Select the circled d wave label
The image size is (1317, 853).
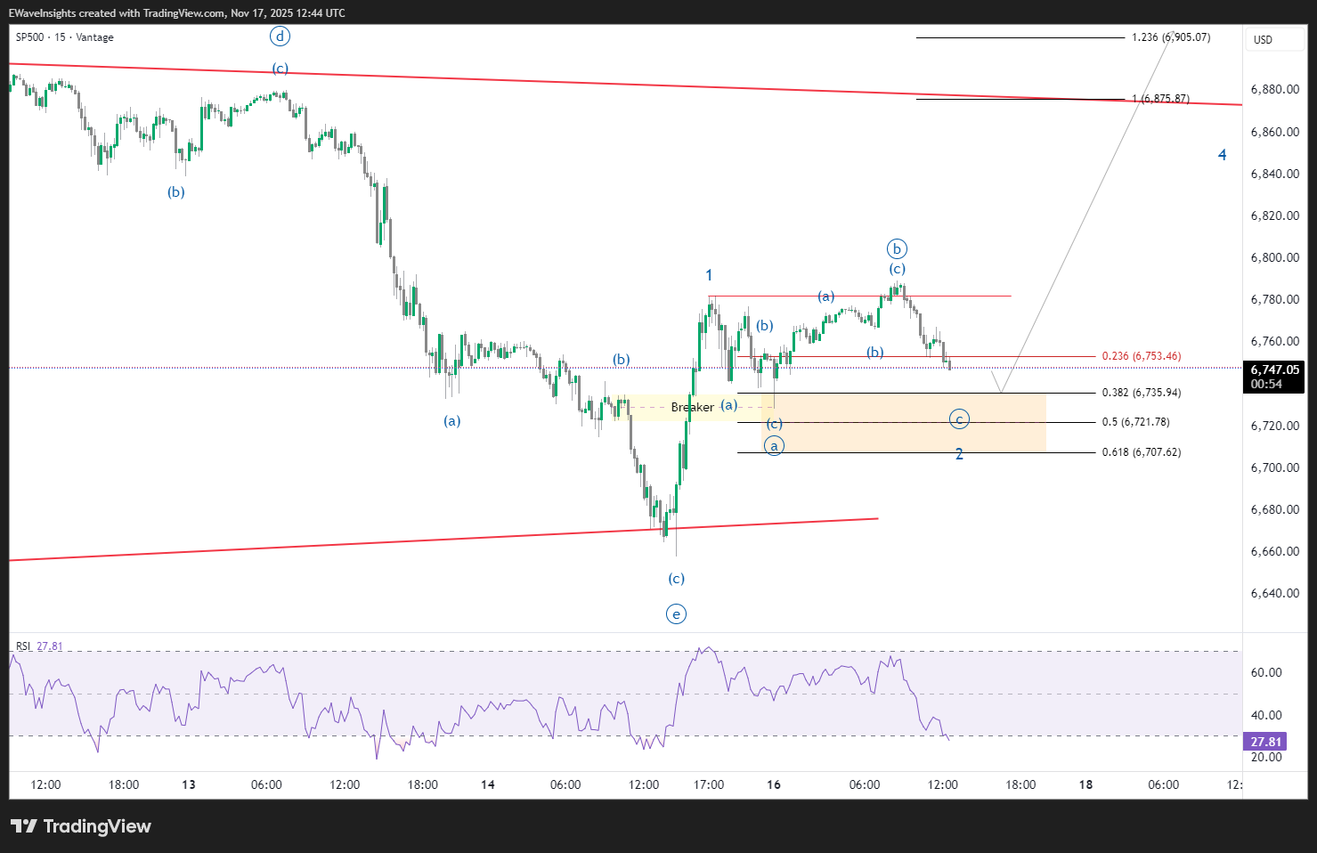(280, 37)
